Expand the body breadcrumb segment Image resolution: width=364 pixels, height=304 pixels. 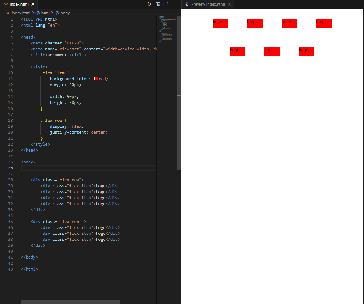point(65,13)
